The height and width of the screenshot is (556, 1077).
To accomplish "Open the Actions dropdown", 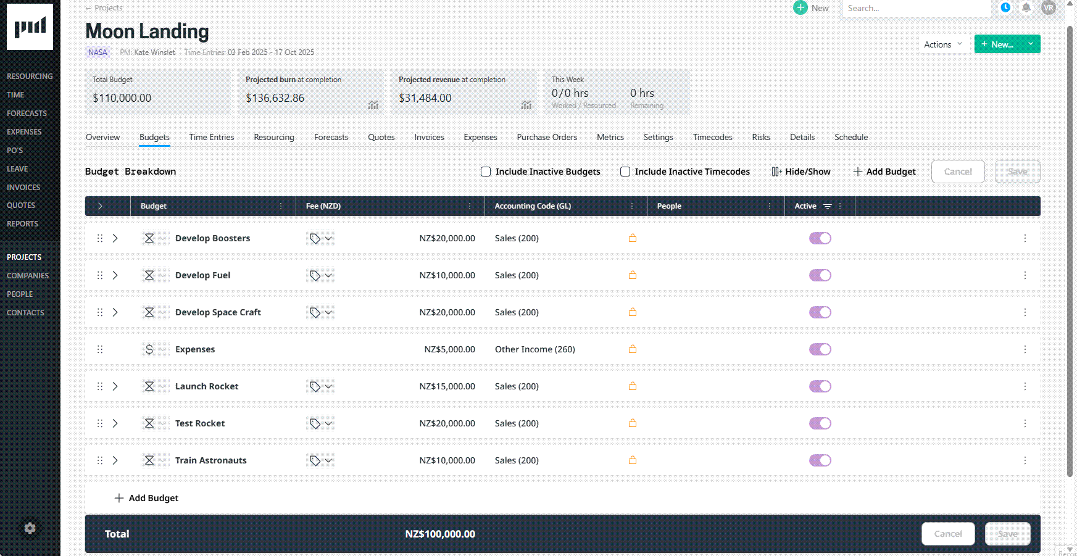I will pos(942,44).
